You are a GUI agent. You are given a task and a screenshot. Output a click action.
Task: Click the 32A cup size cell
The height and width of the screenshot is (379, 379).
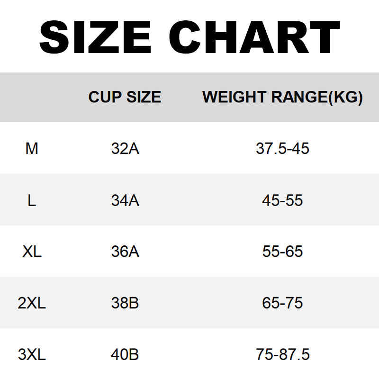(125, 149)
